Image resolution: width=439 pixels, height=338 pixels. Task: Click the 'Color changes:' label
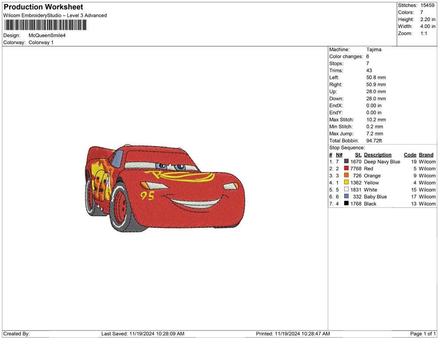(346, 57)
